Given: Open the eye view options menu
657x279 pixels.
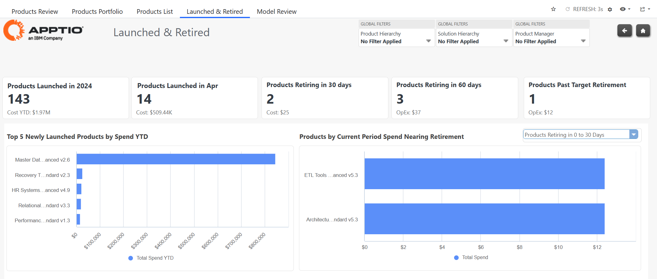Looking at the screenshot, I should 624,9.
